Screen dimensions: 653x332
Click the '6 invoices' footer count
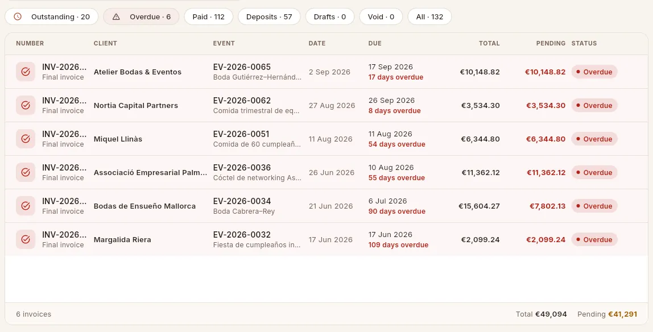point(34,314)
